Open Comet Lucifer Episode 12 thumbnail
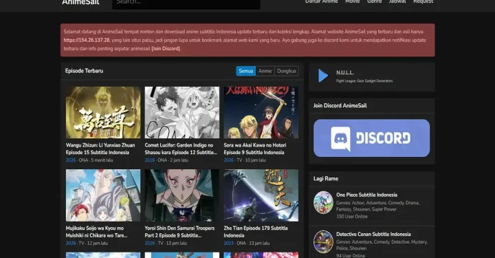The width and height of the screenshot is (495, 258). point(182,112)
